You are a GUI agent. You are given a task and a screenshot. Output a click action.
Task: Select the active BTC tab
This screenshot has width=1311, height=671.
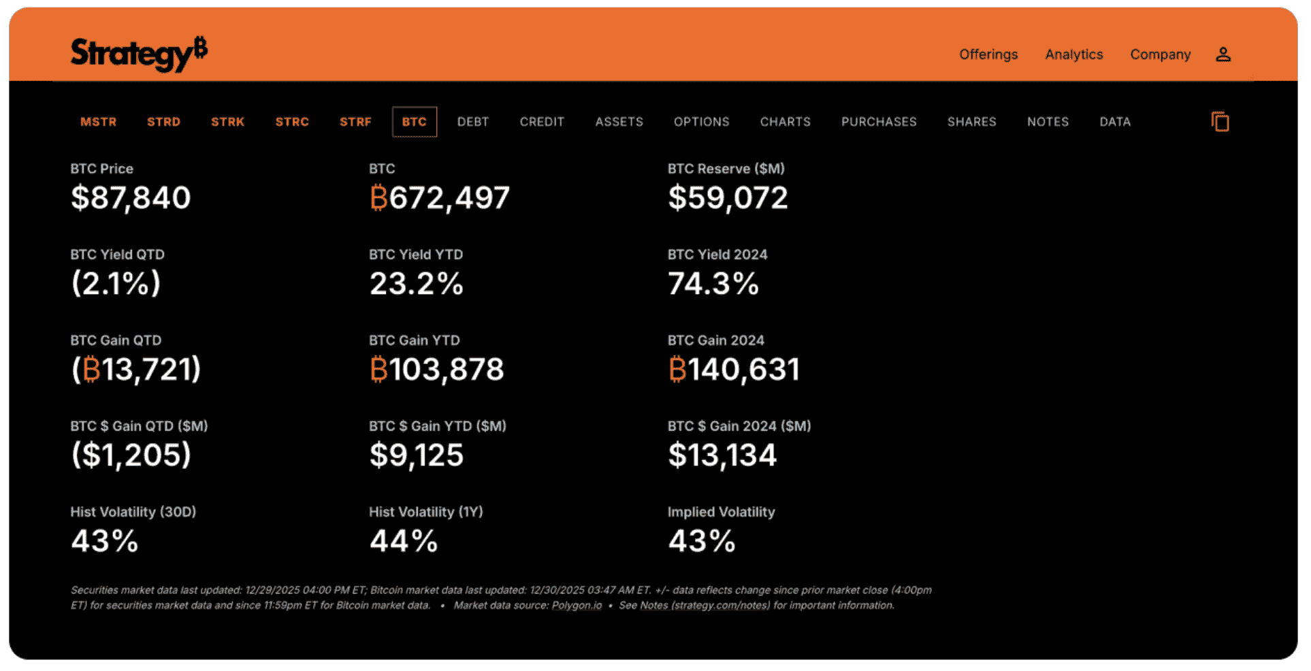[414, 122]
